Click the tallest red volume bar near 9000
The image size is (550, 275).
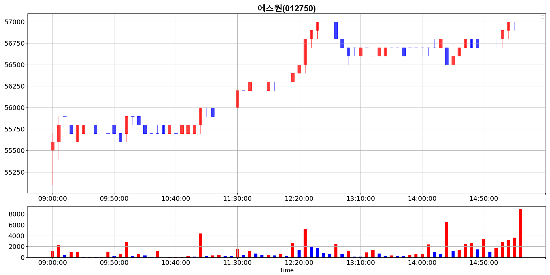point(521,233)
